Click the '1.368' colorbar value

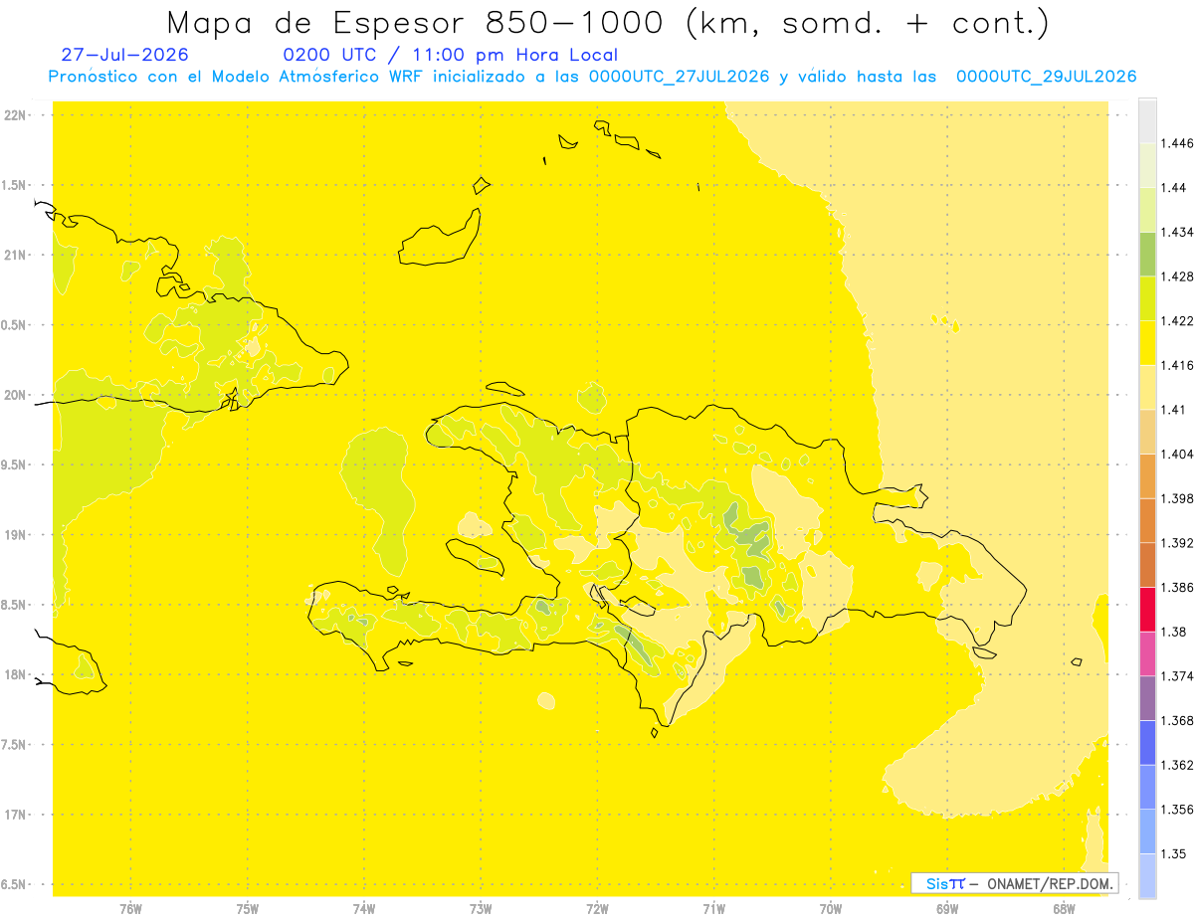1177,720
